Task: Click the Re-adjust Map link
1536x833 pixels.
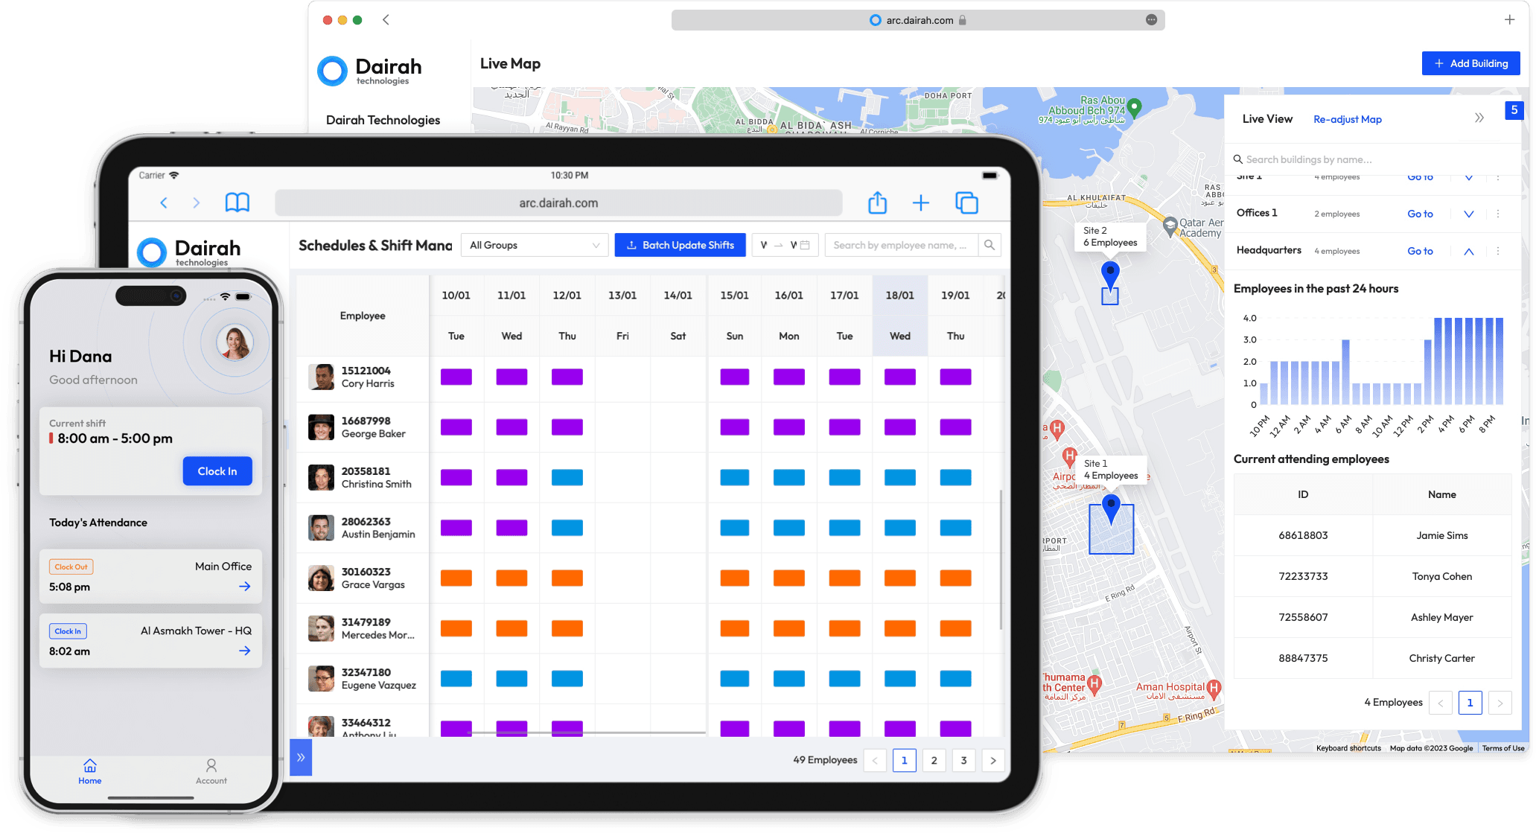Action: [x=1347, y=119]
